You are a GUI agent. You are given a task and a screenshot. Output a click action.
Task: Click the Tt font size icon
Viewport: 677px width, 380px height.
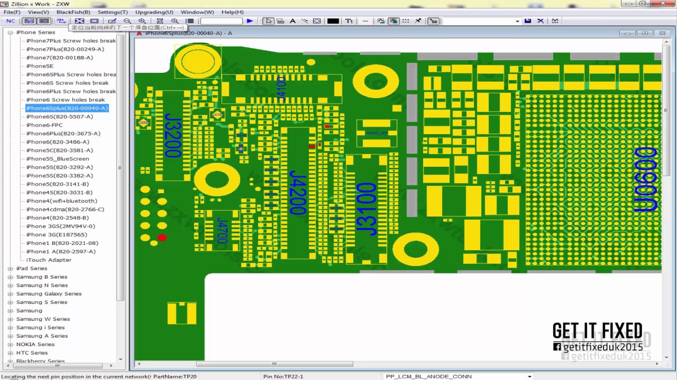(x=349, y=21)
